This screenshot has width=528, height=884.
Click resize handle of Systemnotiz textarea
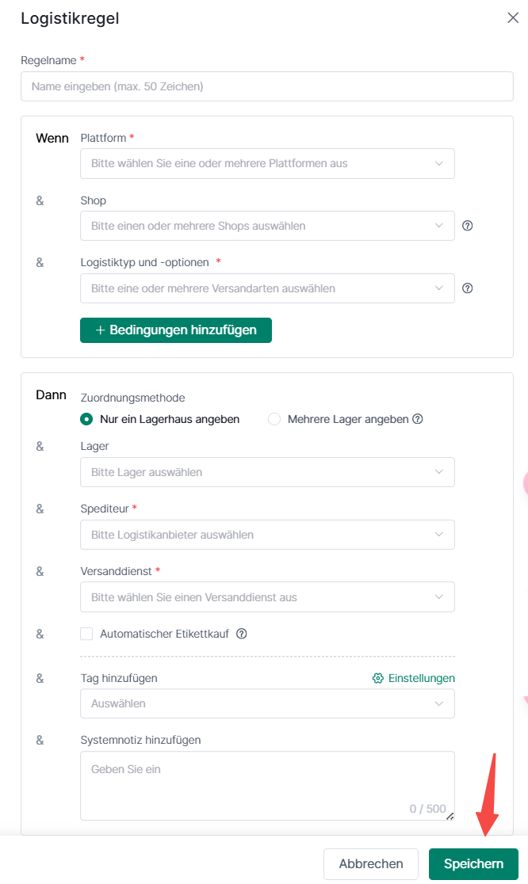(450, 815)
